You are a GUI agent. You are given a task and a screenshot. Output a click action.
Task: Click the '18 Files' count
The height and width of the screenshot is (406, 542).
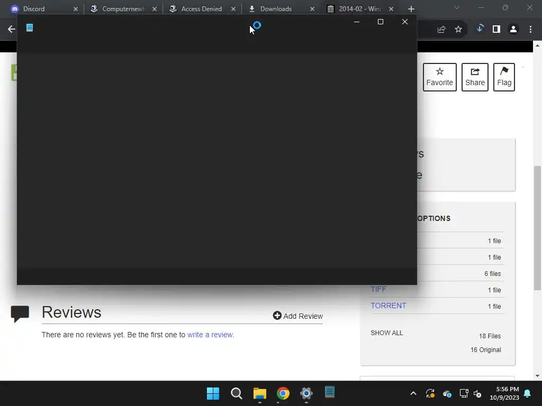(490, 336)
